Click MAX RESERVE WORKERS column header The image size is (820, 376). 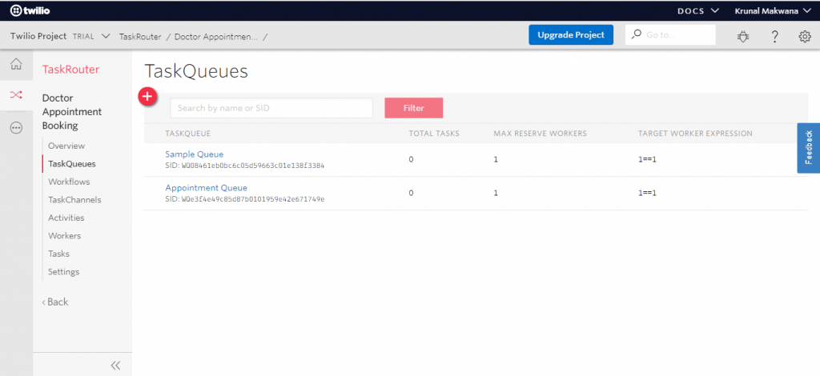pyautogui.click(x=541, y=133)
